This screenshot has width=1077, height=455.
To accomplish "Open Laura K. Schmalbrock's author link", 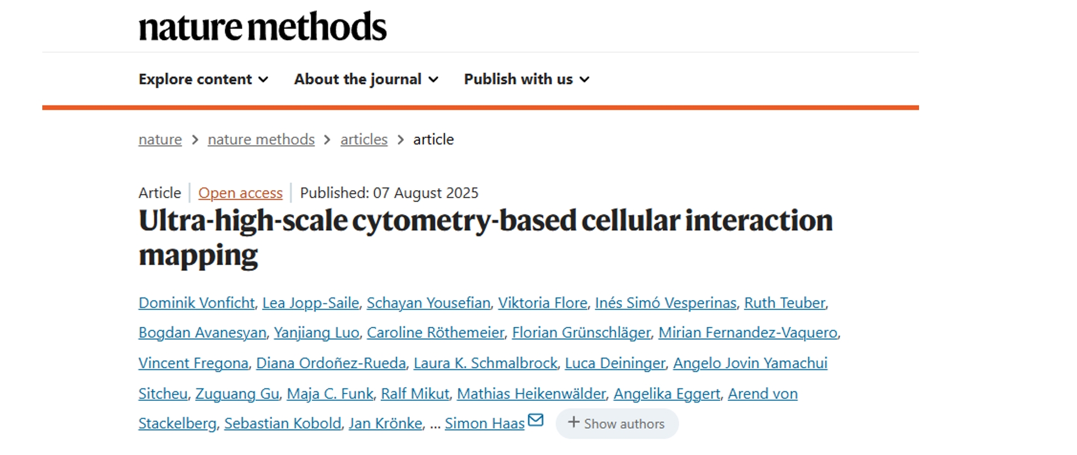I will [485, 363].
